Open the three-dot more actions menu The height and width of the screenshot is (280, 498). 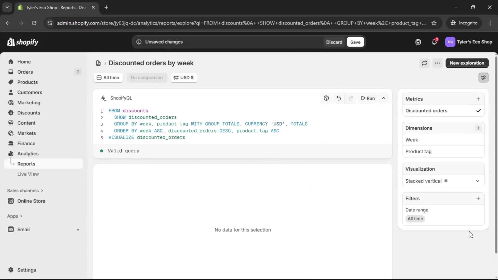click(438, 63)
